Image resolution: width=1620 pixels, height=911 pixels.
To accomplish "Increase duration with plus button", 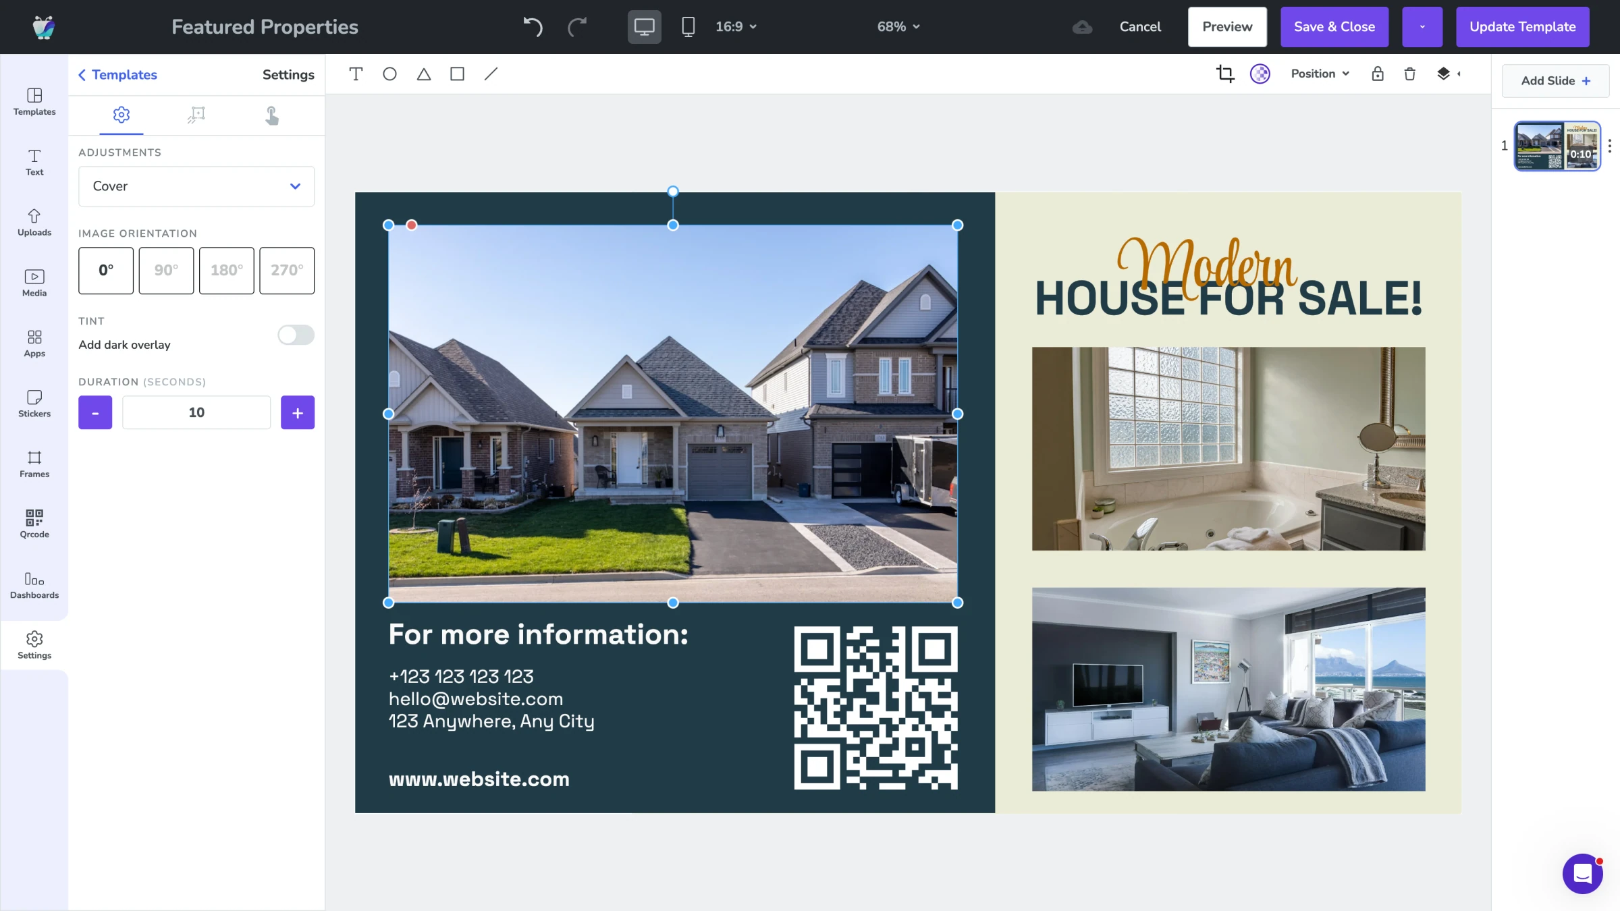I will 298,412.
